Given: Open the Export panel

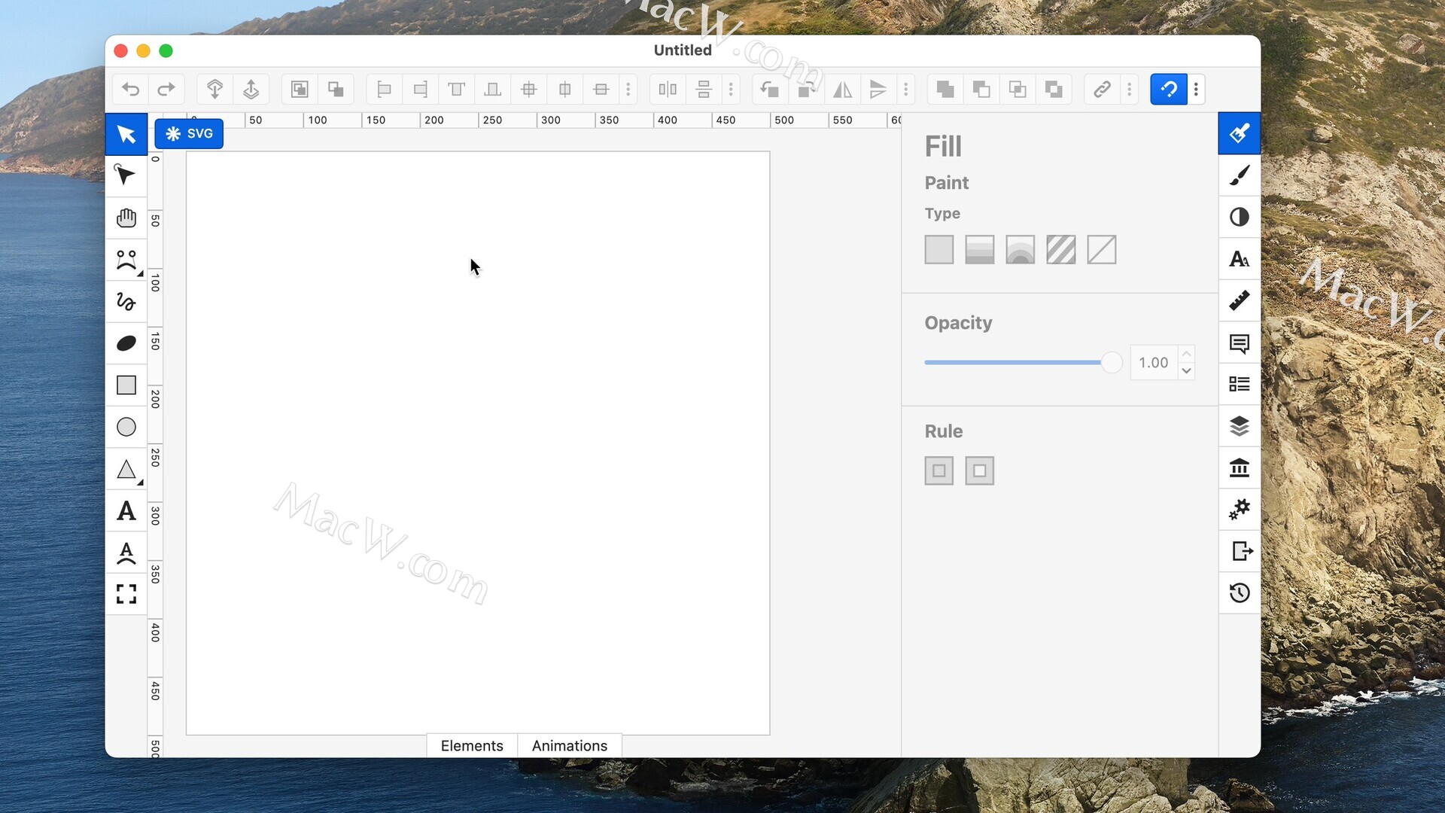Looking at the screenshot, I should [x=1240, y=551].
